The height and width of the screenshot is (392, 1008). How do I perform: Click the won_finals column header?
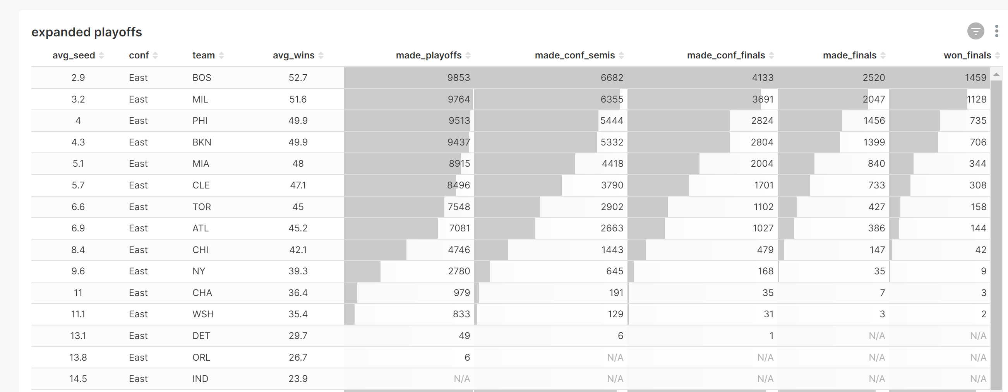pyautogui.click(x=967, y=56)
